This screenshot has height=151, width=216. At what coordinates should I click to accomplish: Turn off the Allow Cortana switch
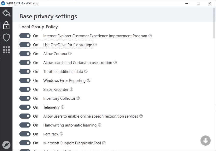tap(25, 54)
